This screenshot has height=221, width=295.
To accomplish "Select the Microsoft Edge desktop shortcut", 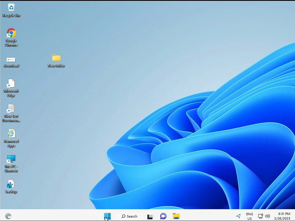I will (x=11, y=83).
